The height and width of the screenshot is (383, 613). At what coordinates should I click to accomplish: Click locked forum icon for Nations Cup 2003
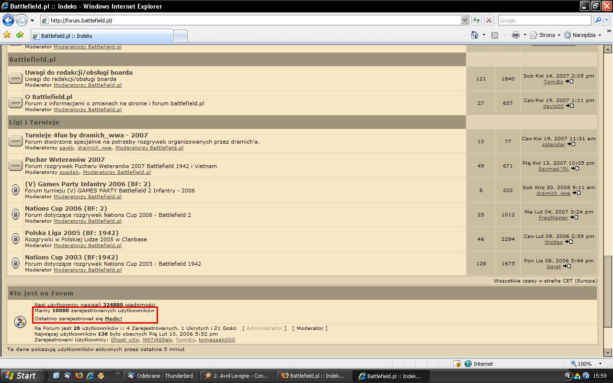(x=15, y=263)
